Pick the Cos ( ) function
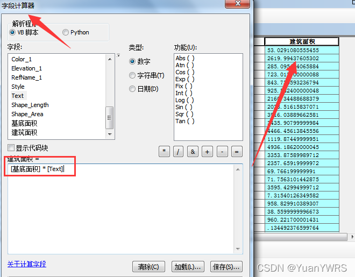The width and height of the screenshot is (355, 277). click(x=184, y=72)
